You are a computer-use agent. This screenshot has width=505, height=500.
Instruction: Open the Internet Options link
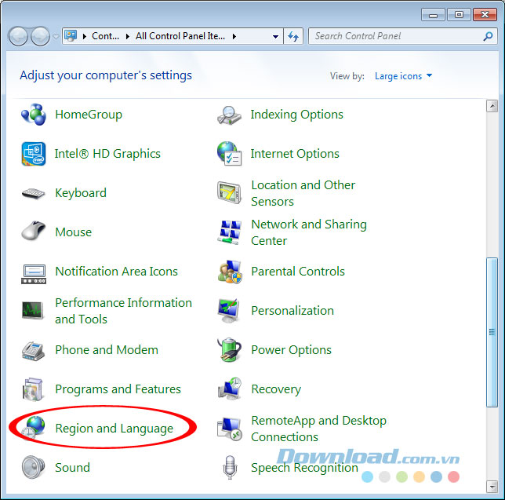(x=295, y=154)
